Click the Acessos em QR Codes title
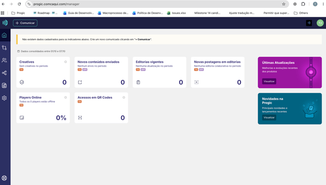This screenshot has height=185, width=326. tap(95, 97)
